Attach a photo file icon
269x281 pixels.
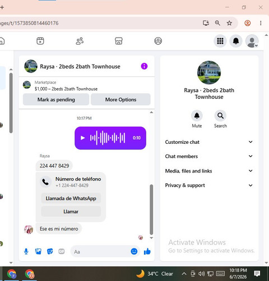click(38, 251)
